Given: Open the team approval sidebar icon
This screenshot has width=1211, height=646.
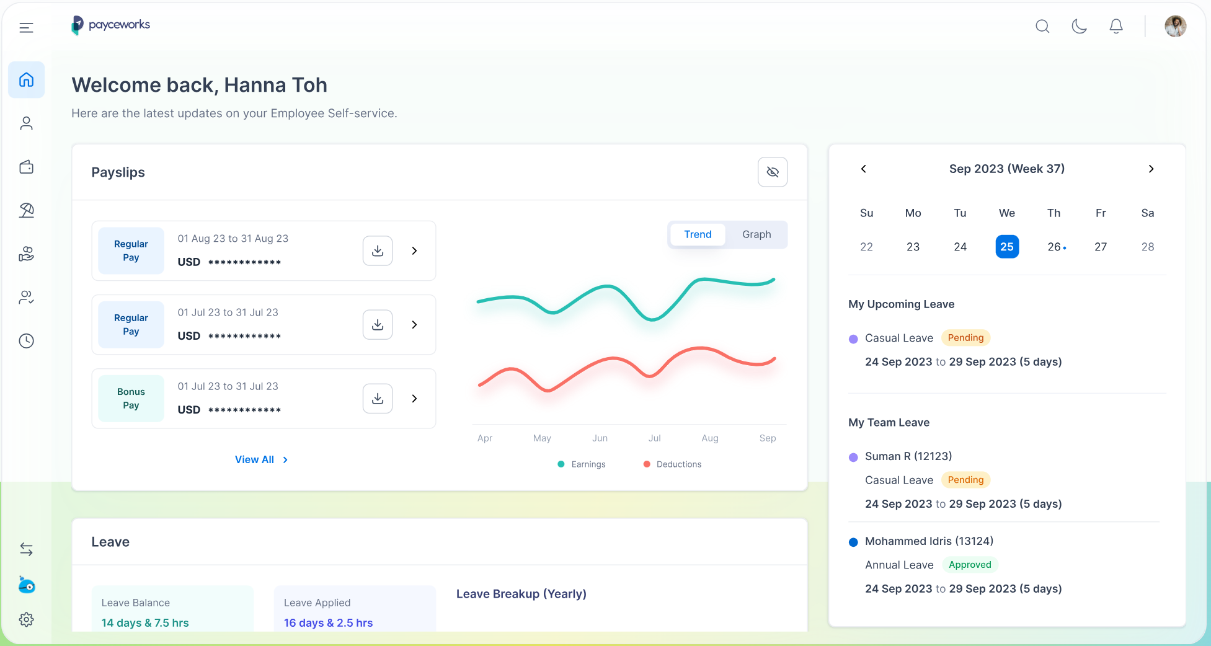Looking at the screenshot, I should [26, 298].
